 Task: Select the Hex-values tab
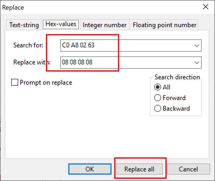pyautogui.click(x=61, y=24)
